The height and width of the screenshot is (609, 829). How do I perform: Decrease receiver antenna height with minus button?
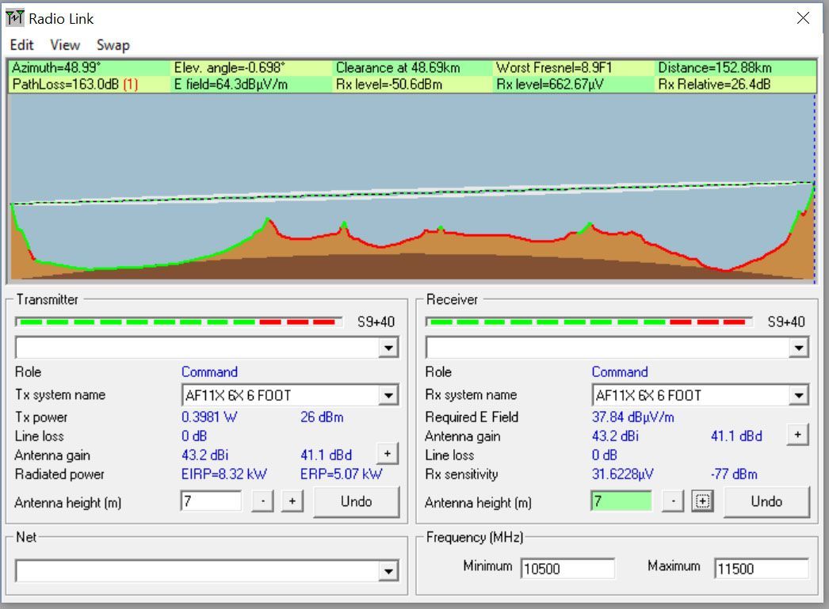tap(673, 502)
